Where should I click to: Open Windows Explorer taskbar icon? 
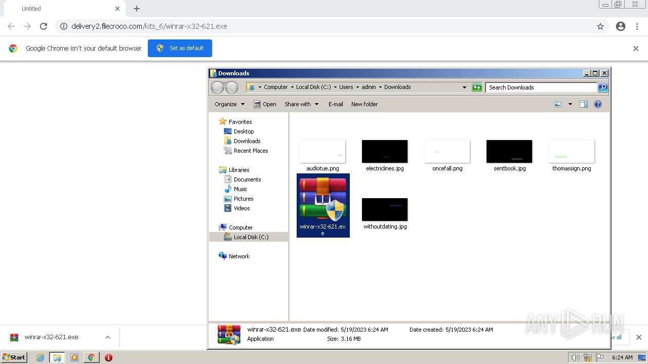click(57, 357)
